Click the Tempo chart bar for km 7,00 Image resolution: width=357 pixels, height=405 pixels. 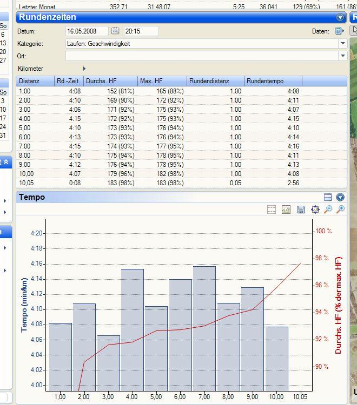point(204,328)
